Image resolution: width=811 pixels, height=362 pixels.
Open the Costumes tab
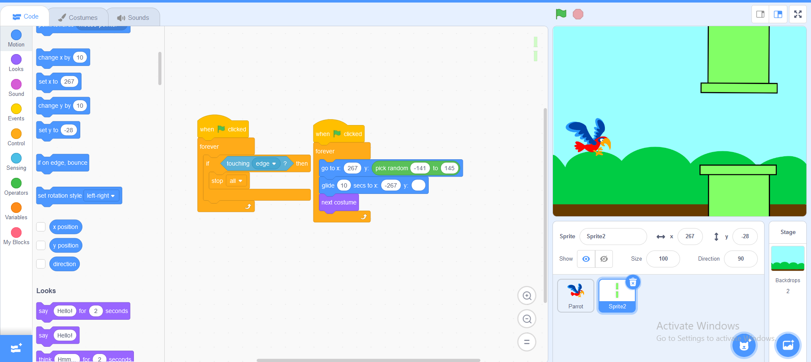pos(78,17)
